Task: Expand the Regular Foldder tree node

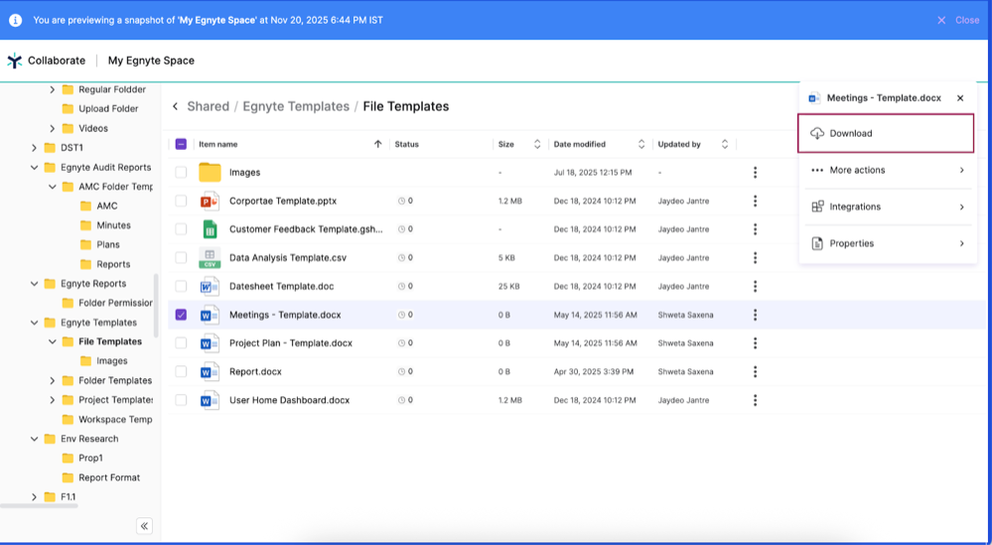Action: click(x=53, y=89)
